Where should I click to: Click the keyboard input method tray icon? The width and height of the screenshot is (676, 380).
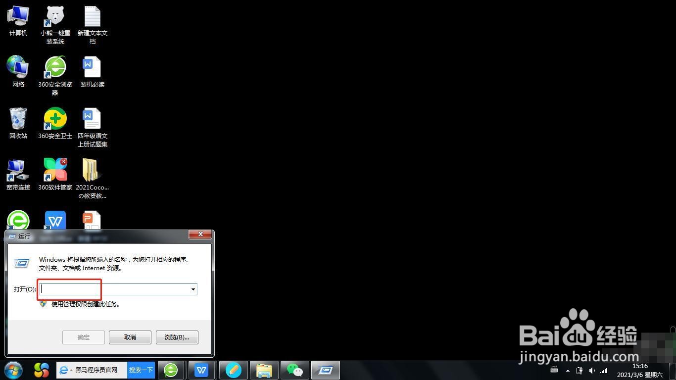(x=554, y=370)
